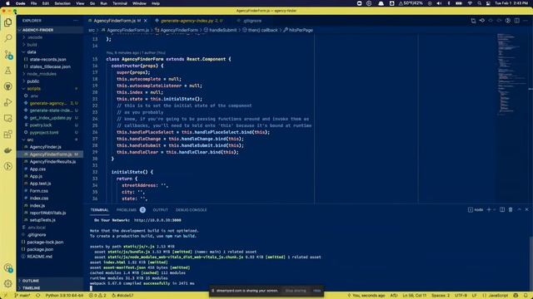
Task: Open the Explorer view in activity bar
Action: click(8, 22)
